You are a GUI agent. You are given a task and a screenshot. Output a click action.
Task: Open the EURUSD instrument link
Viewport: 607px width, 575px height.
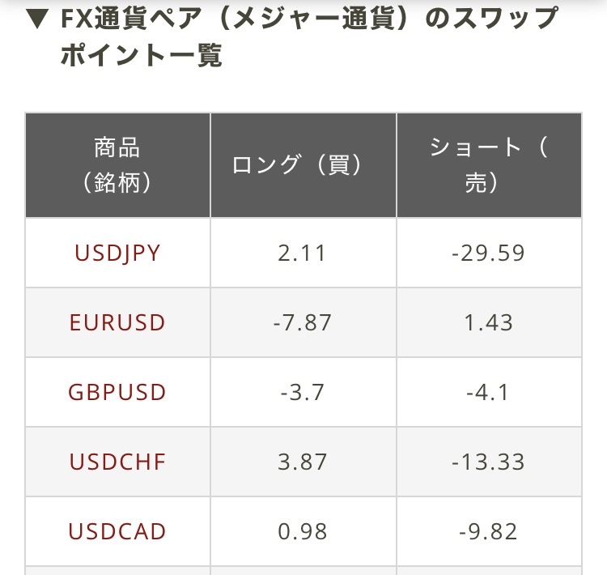[117, 323]
